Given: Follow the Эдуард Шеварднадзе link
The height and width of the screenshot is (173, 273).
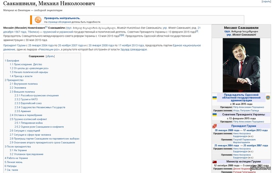Looking at the screenshot, I should [x=134, y=49].
